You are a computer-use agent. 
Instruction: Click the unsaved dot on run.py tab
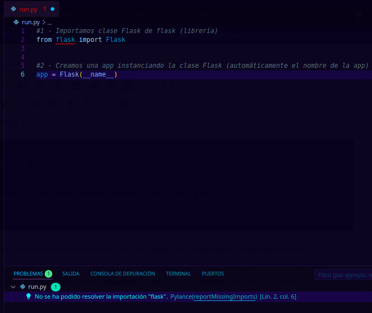53,9
